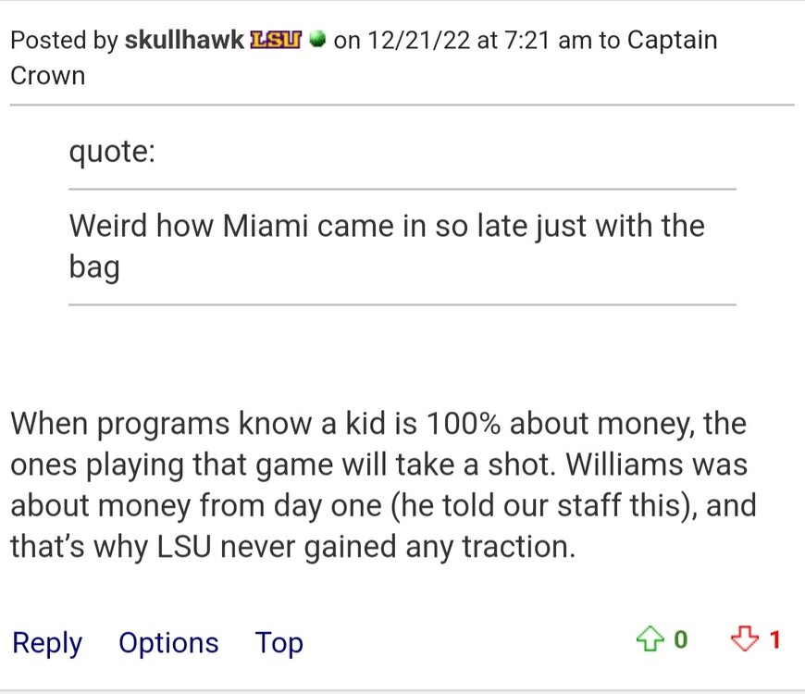Click "100%" in the post body
Screen dimensions: 805x694
point(464,425)
